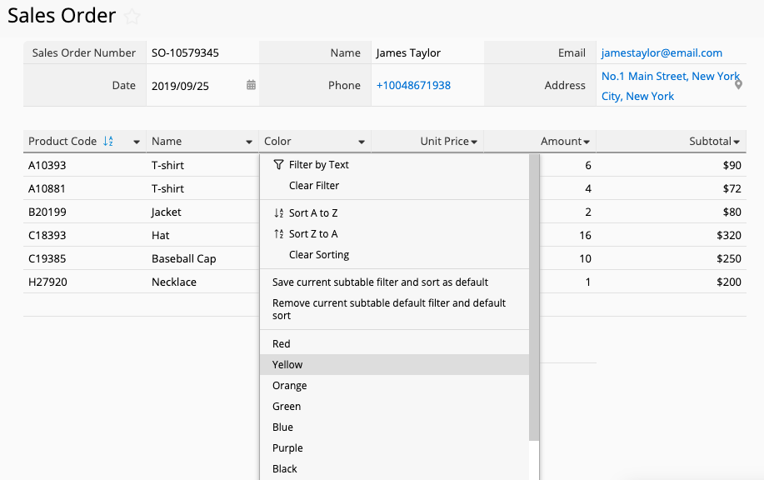Click the funnel icon for Filter by Text
Screen dimensions: 764x480
[278, 165]
